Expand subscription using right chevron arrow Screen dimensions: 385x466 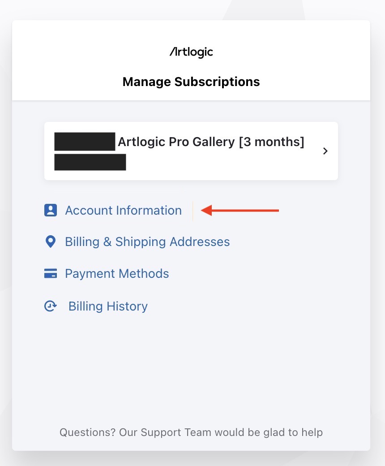point(325,151)
